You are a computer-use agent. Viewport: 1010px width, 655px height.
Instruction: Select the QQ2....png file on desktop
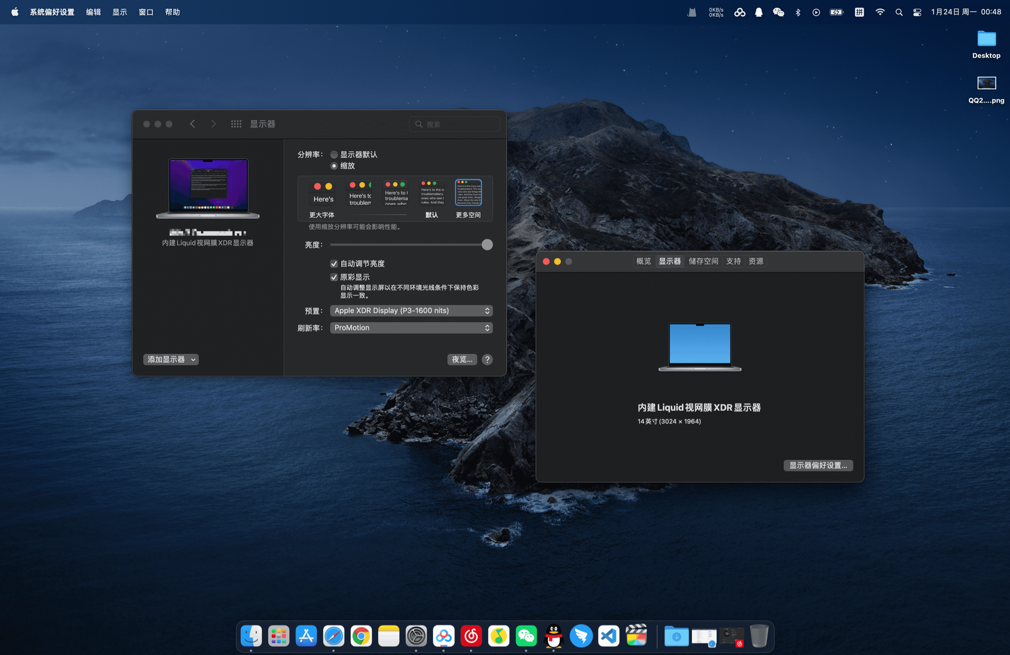coord(986,90)
